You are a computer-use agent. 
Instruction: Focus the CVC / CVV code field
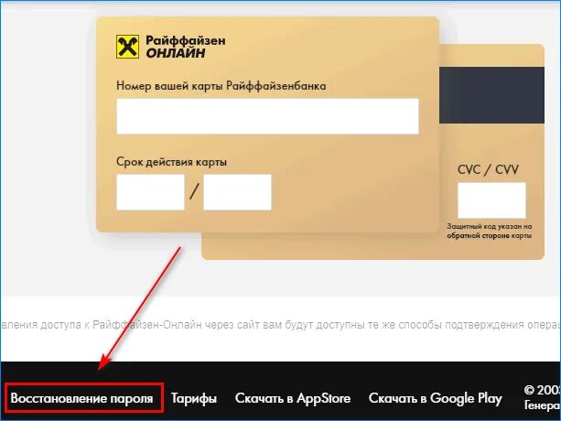[x=491, y=200]
